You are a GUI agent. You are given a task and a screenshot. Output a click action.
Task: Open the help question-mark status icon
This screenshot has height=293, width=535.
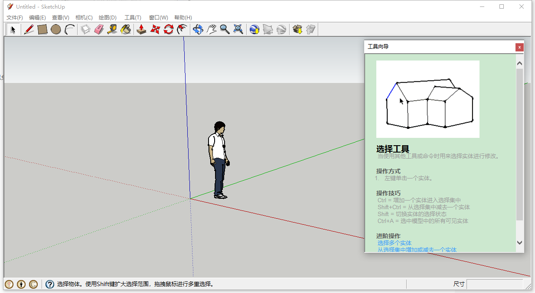tap(50, 284)
